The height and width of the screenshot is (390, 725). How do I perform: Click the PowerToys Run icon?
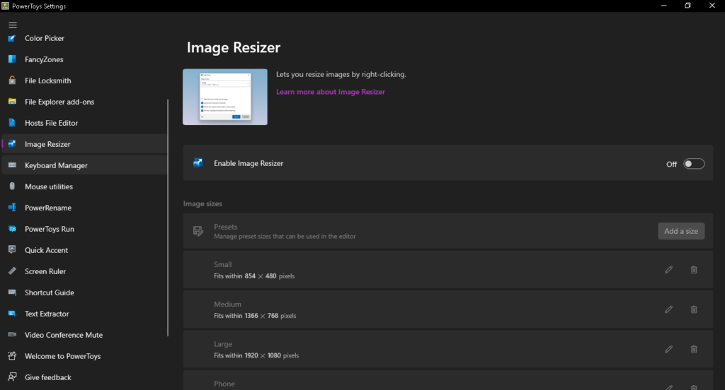click(13, 229)
